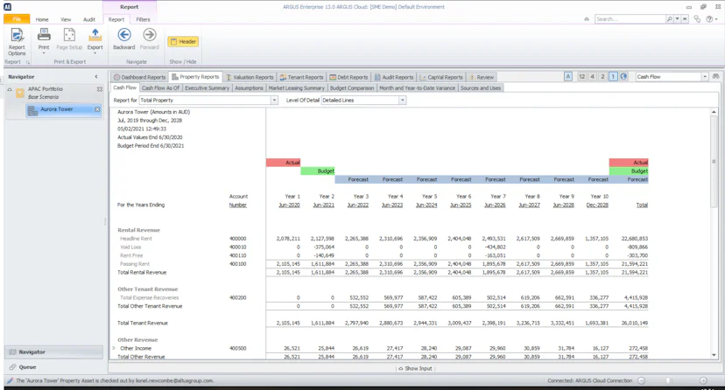The width and height of the screenshot is (725, 390).
Task: Click the Jun-2021 year column header
Action: 324,205
